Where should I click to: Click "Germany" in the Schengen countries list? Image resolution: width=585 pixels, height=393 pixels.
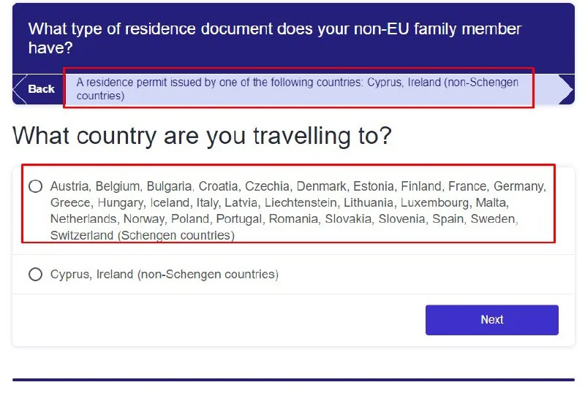pyautogui.click(x=519, y=186)
